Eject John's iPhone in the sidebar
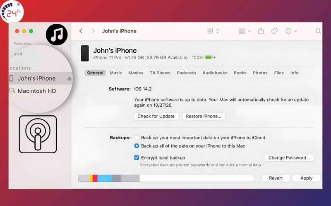Viewport: 331px width, 206px height. (x=69, y=79)
